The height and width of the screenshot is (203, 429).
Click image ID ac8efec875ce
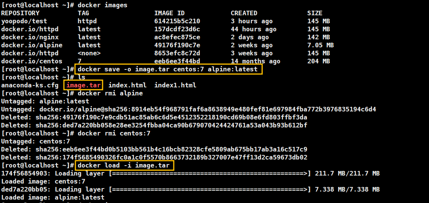tap(177, 37)
